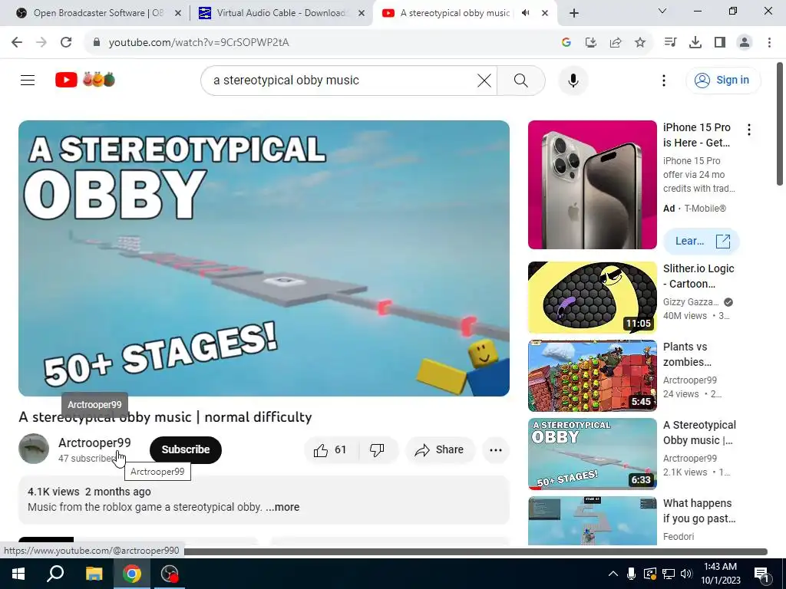Viewport: 786px width, 589px height.
Task: Toggle Chrome side panel icon
Action: [x=720, y=43]
